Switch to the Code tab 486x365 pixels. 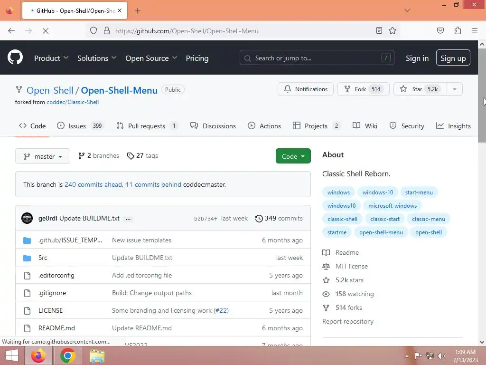(x=32, y=125)
